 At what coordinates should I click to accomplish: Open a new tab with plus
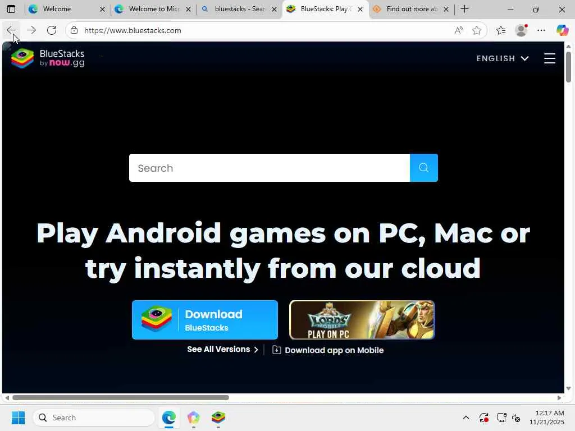tap(464, 9)
